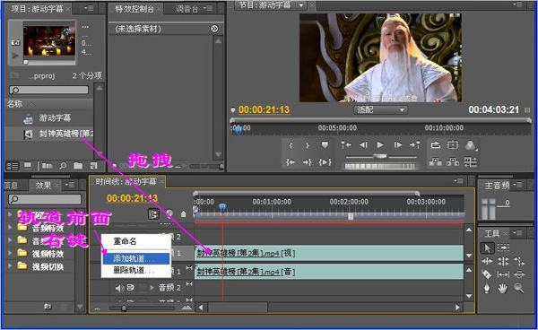Jump to previous edit point

(x=346, y=145)
